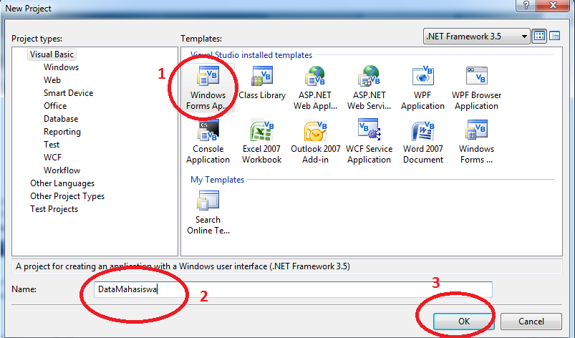The height and width of the screenshot is (338, 575).
Task: Choose Office project type
Action: pyautogui.click(x=55, y=105)
